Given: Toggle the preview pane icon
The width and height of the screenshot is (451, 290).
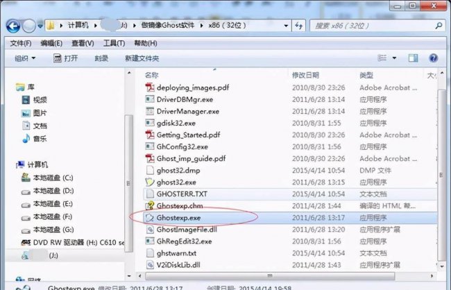Looking at the screenshot, I should (413, 58).
